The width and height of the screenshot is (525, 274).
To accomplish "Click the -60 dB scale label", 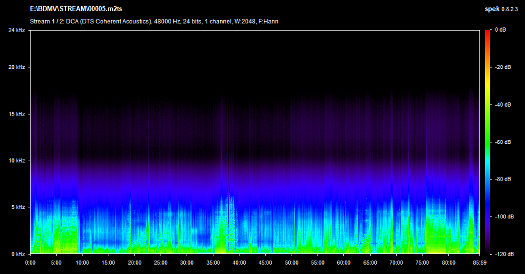I will click(503, 142).
